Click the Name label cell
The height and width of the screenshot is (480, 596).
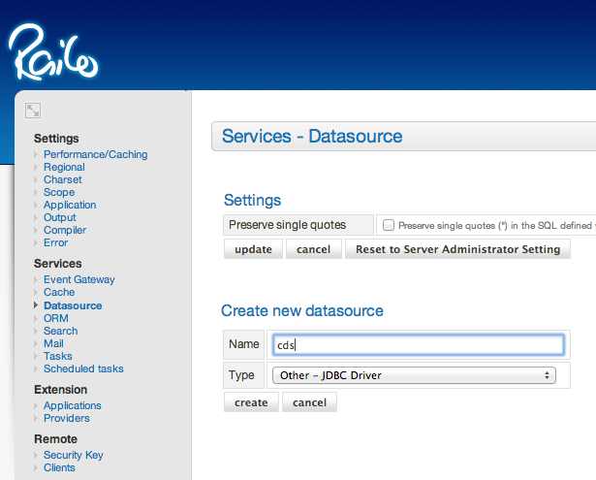[243, 344]
